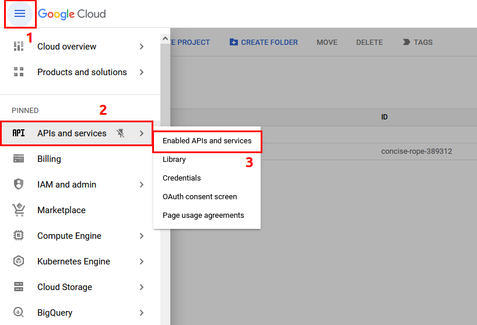This screenshot has width=477, height=325.
Task: Expand the IAM and admin submenu chevron
Action: tap(142, 185)
